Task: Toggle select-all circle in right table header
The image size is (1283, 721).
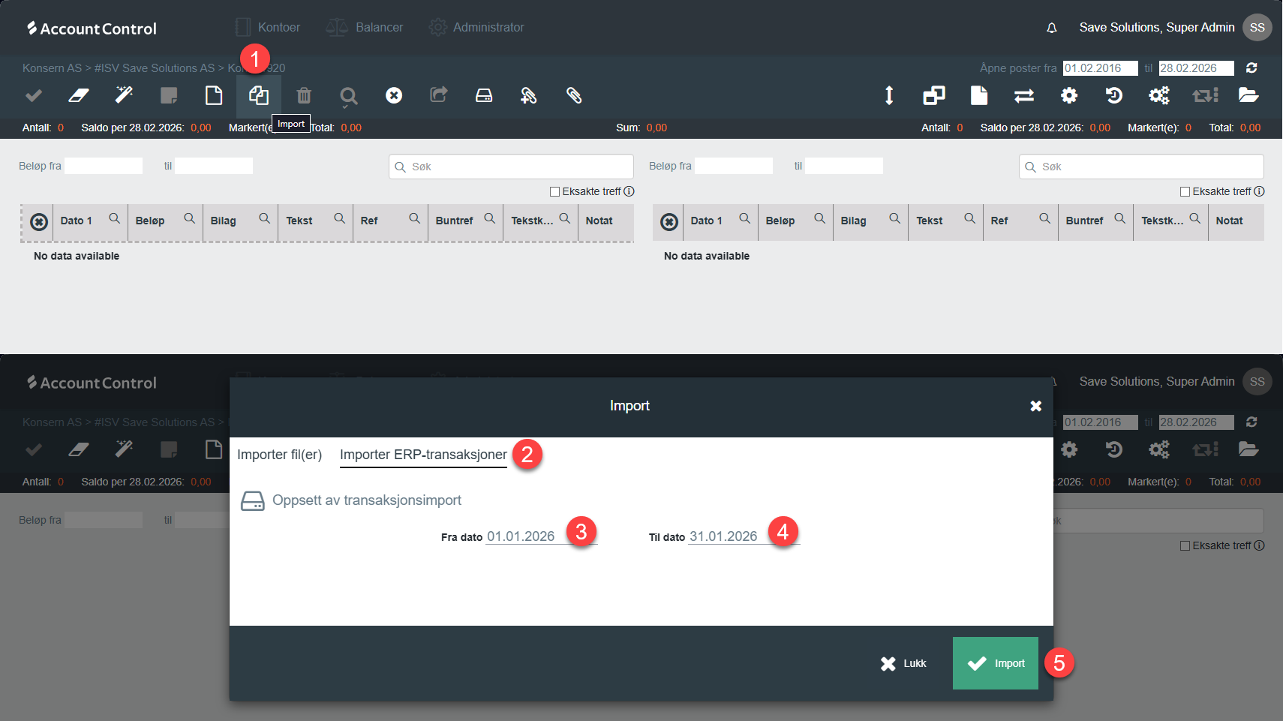Action: [x=669, y=222]
